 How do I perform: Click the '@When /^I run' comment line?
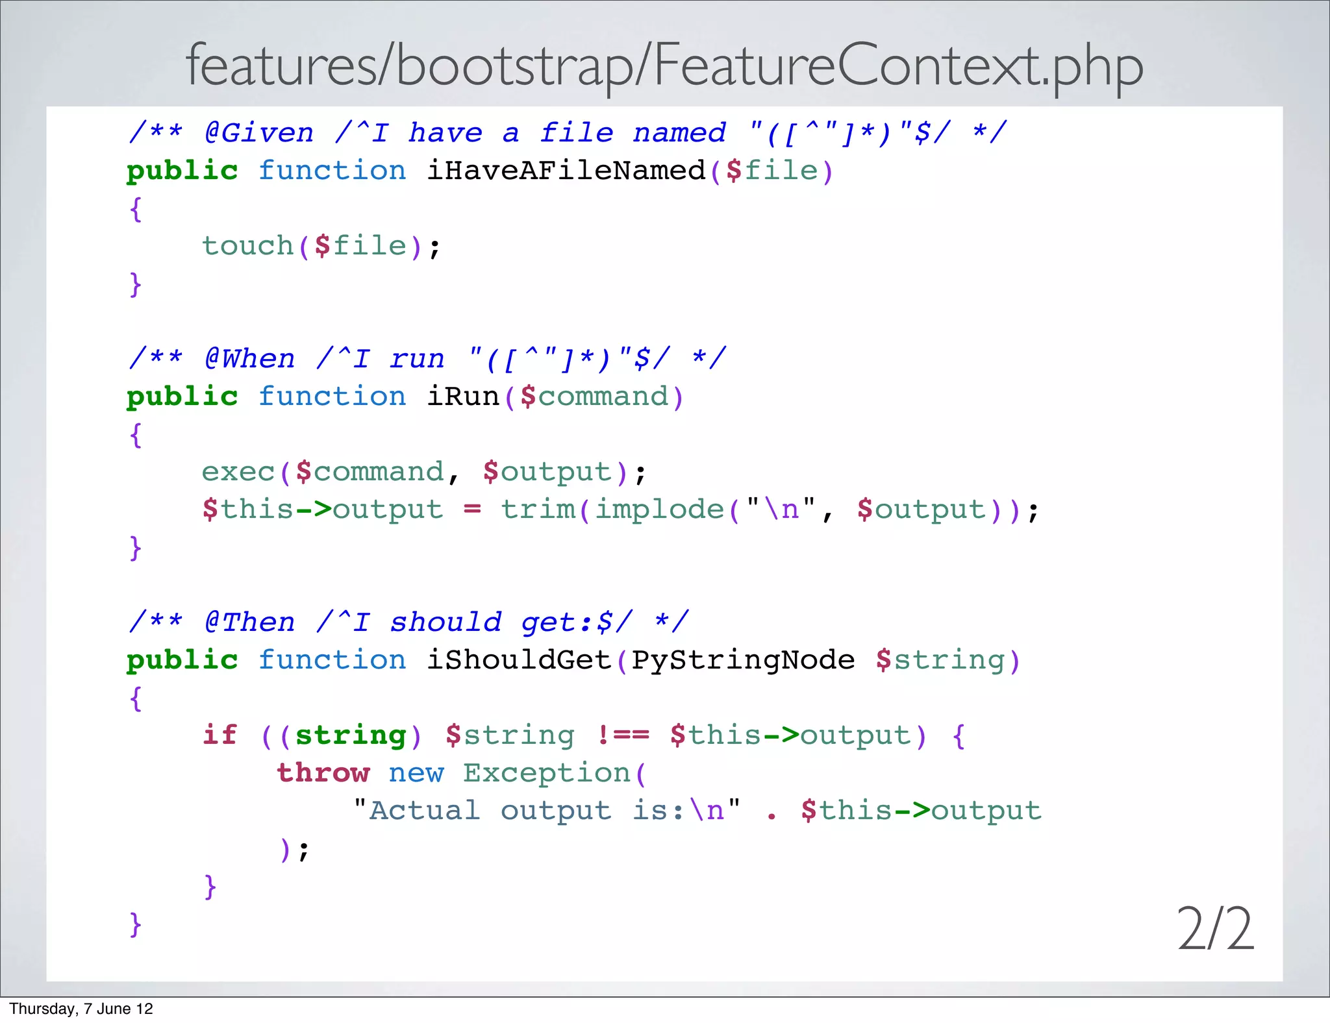(x=427, y=358)
